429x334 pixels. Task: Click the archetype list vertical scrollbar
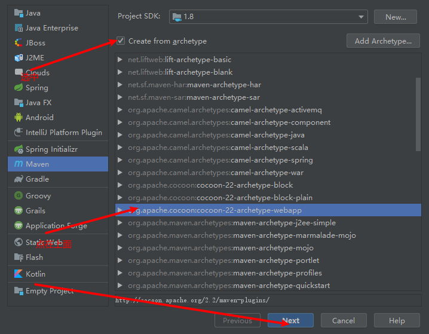point(418,114)
